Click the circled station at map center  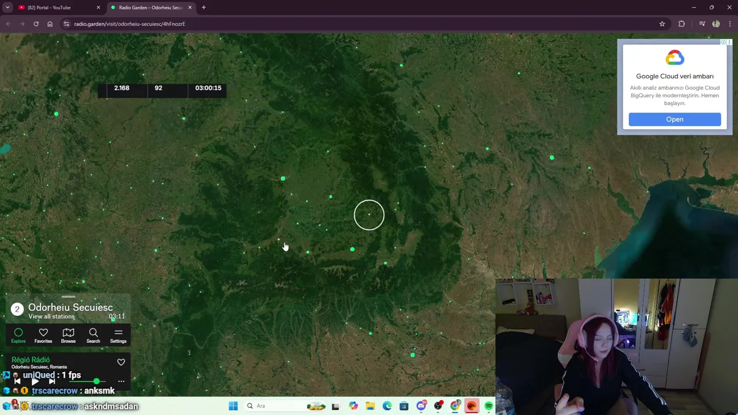point(369,215)
